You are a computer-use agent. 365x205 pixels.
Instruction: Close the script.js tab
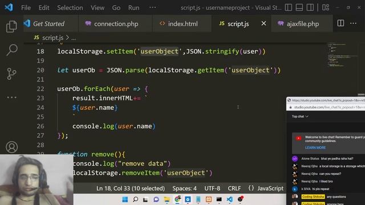coord(263,23)
